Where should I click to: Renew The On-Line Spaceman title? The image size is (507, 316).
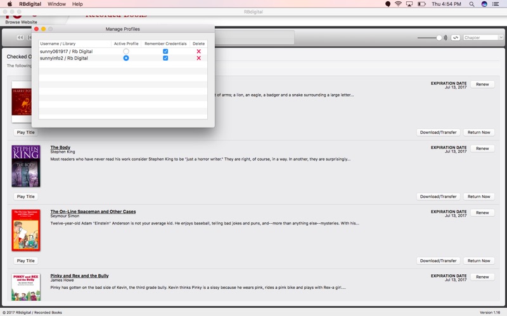[x=482, y=212]
